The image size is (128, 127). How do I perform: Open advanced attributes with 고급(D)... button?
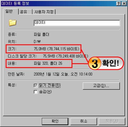101,86
